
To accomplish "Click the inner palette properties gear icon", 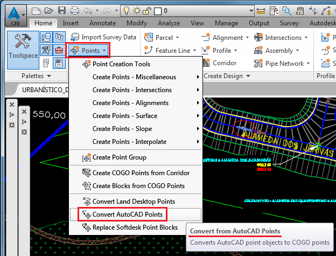I will click(24, 132).
